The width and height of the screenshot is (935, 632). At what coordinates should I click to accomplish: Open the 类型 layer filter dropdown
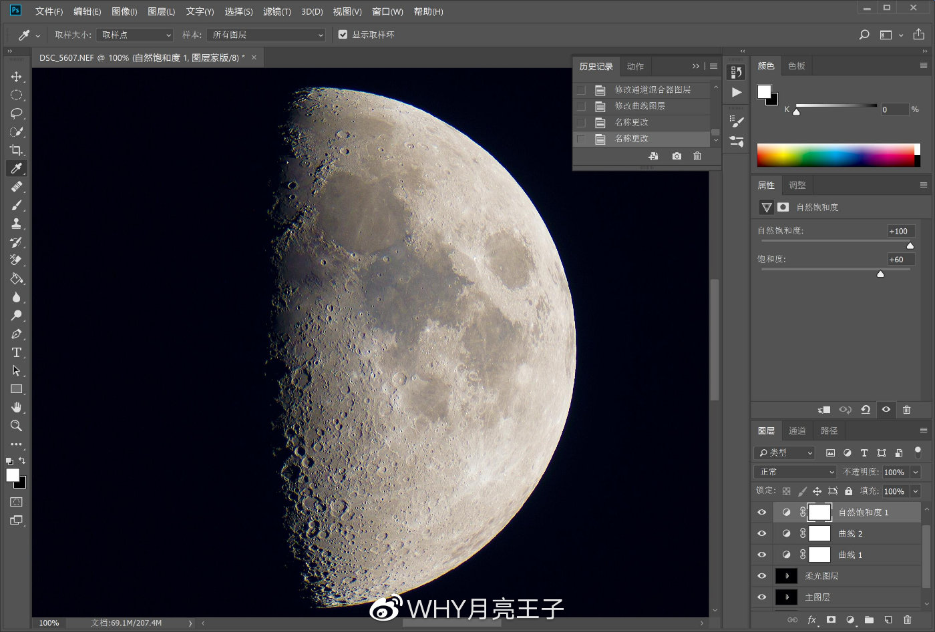click(785, 452)
